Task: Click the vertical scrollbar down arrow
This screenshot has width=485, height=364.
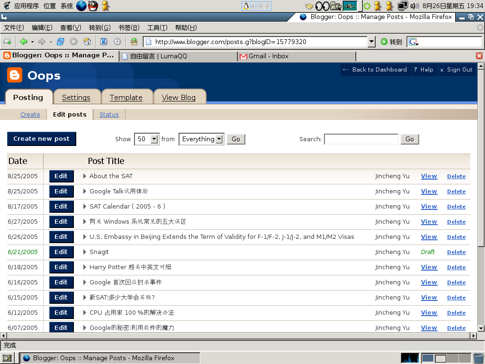Action: click(x=481, y=328)
